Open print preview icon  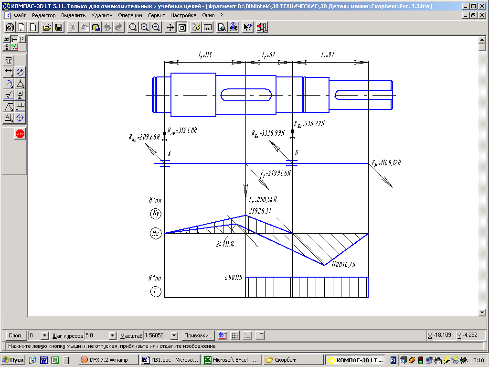pyautogui.click(x=222, y=27)
